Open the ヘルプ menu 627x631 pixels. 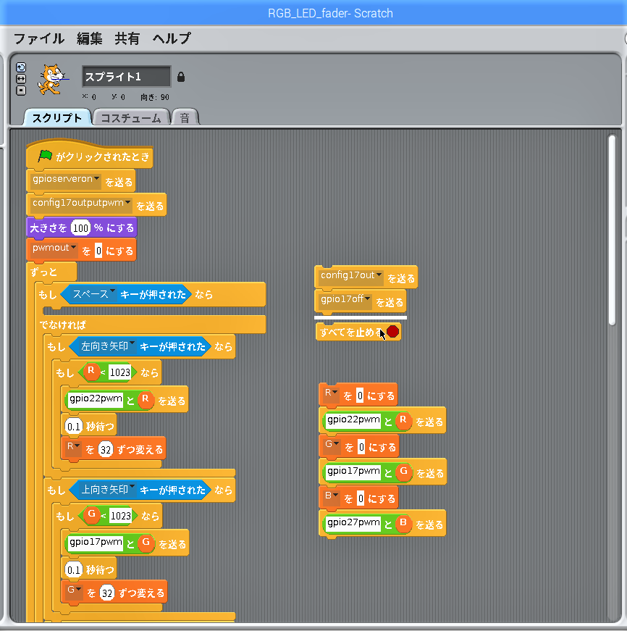tap(172, 38)
